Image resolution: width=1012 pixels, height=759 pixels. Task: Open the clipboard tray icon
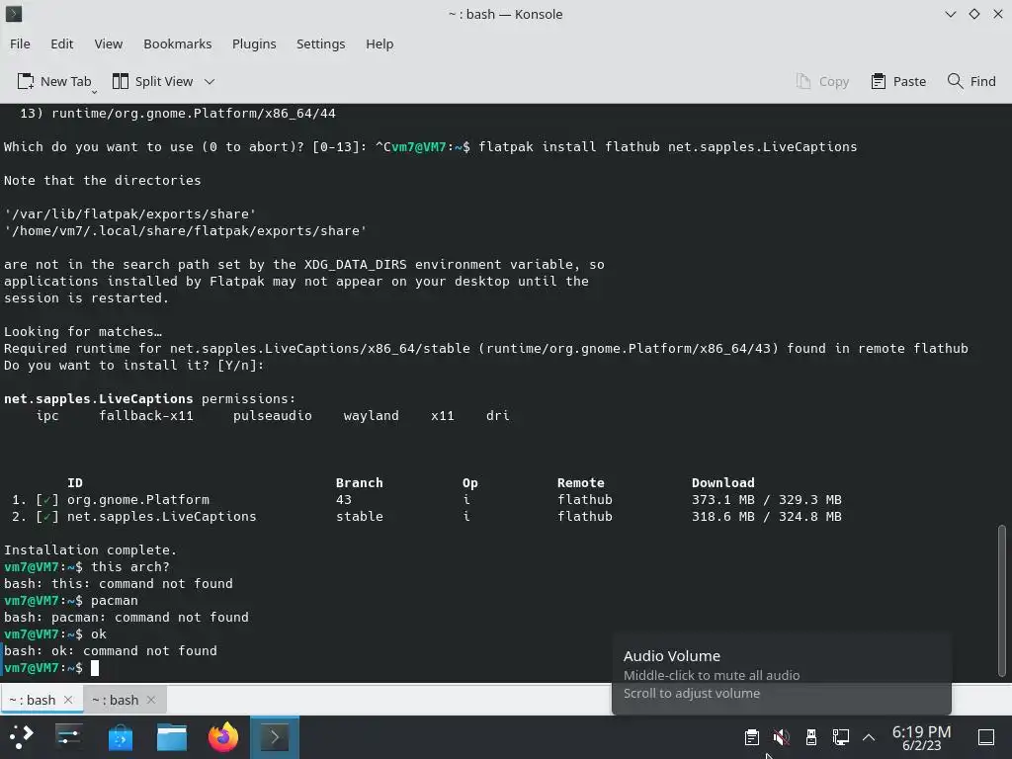(x=751, y=737)
